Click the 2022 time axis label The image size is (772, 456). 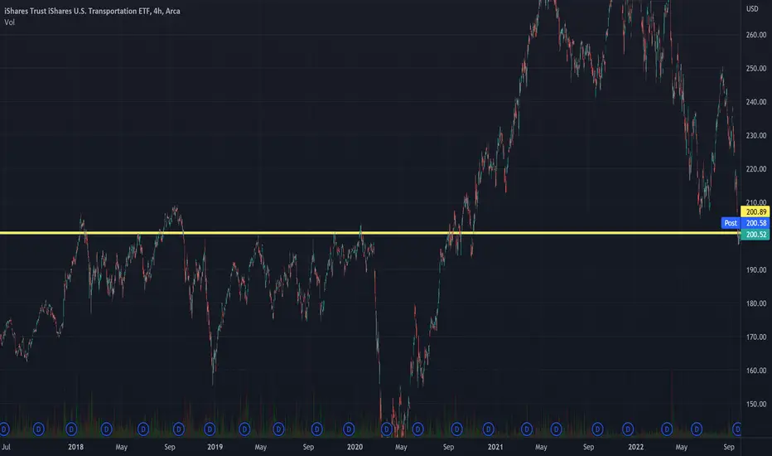pos(635,447)
